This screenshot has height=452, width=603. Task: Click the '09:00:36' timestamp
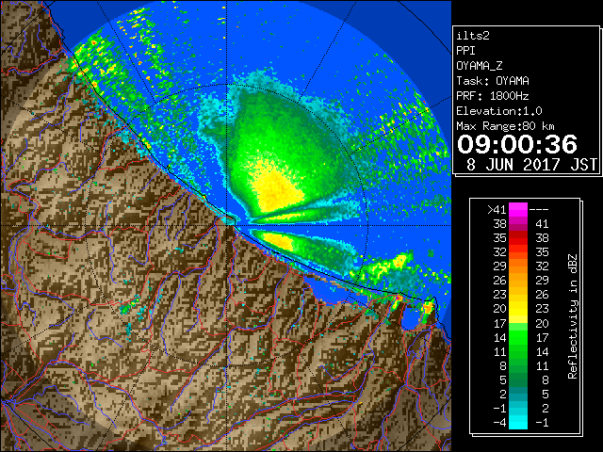point(517,144)
